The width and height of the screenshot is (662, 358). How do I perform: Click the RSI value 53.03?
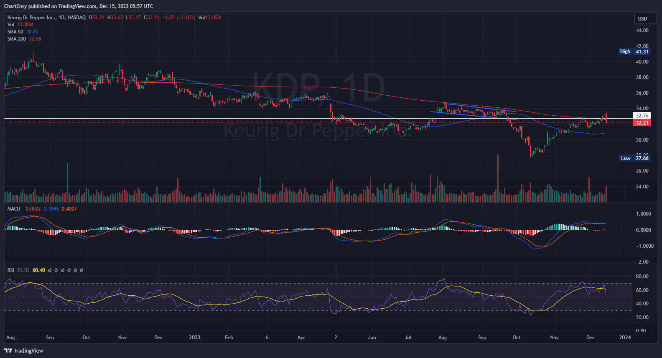coord(23,270)
